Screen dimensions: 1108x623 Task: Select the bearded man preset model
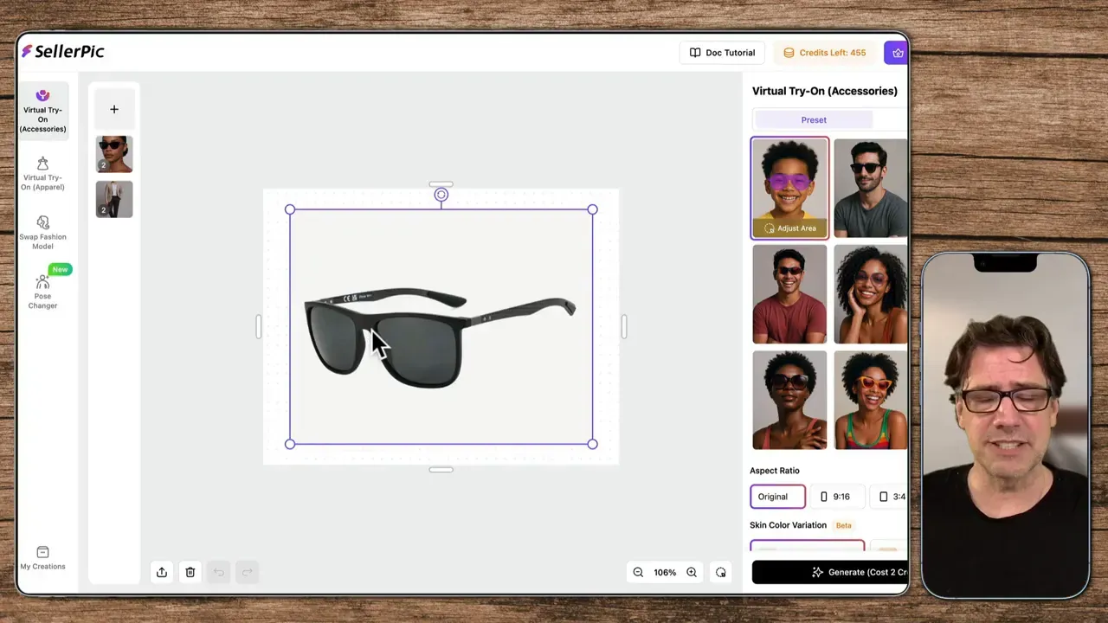[x=870, y=188]
